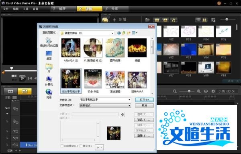Click the sort library clips icon
Image resolution: width=241 pixels, height=154 pixels.
pos(213,20)
